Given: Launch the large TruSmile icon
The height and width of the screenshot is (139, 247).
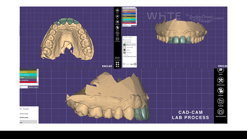Looking at the screenshot, I should tap(220, 101).
